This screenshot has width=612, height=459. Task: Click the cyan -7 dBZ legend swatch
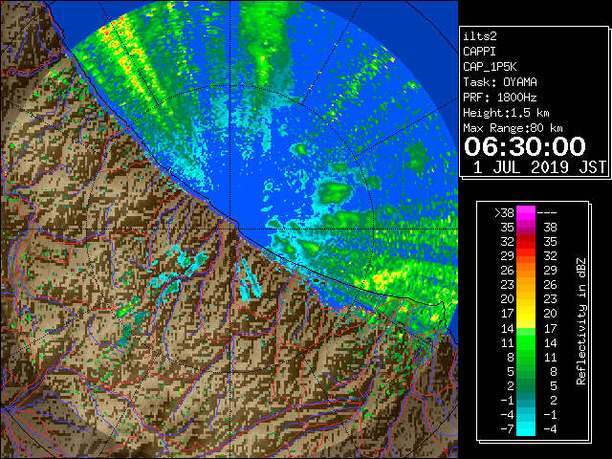coord(526,429)
